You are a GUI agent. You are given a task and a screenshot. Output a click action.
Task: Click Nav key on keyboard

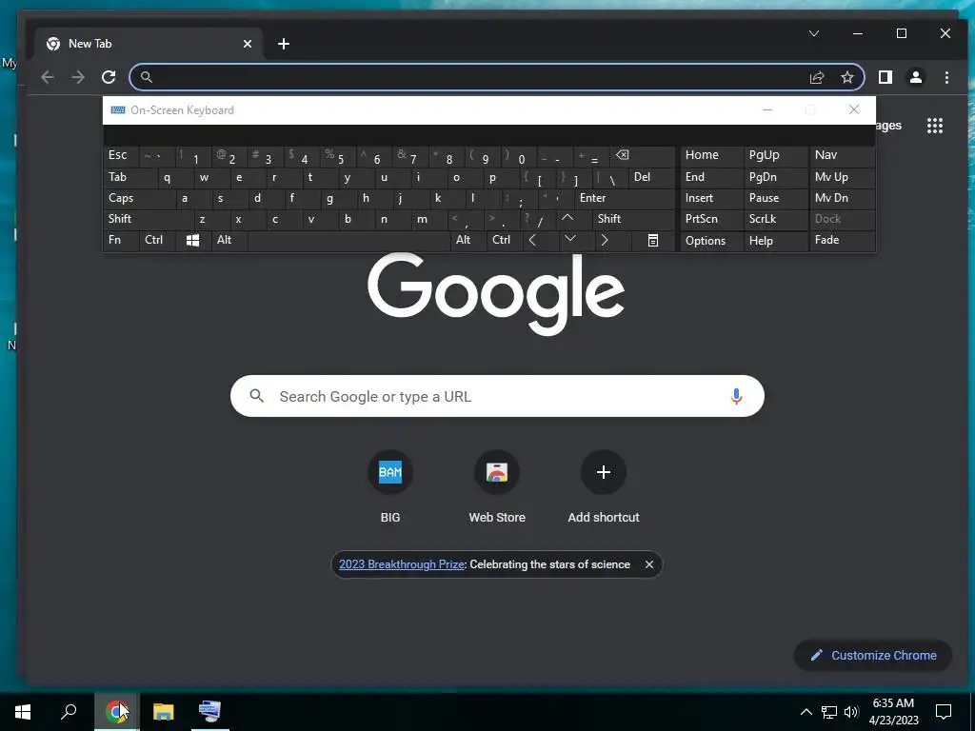[x=842, y=155]
